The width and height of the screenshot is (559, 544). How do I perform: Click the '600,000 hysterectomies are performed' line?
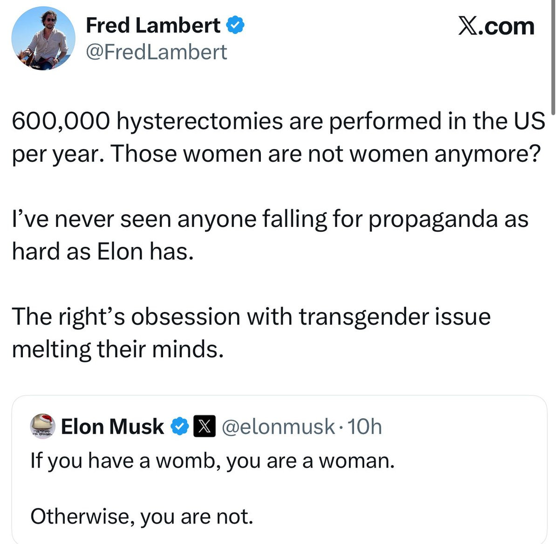(278, 121)
